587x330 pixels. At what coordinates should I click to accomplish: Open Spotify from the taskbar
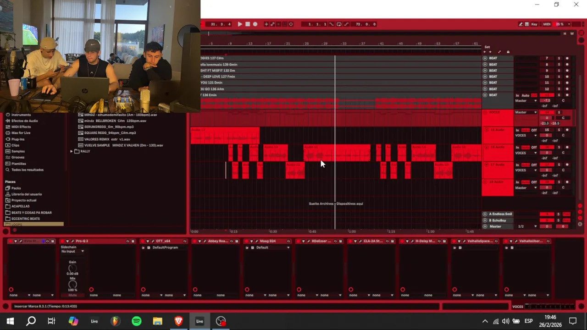pyautogui.click(x=136, y=321)
